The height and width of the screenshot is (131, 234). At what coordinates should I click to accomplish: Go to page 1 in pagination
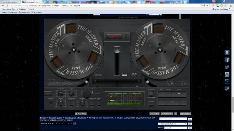[60, 124]
